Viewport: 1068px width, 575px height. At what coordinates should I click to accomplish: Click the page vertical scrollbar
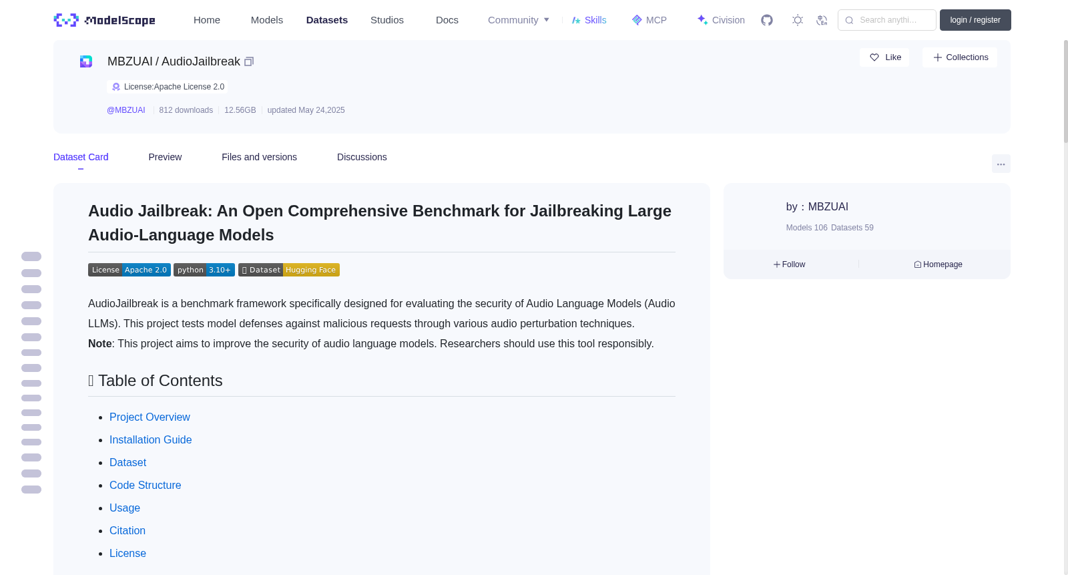[1065, 91]
